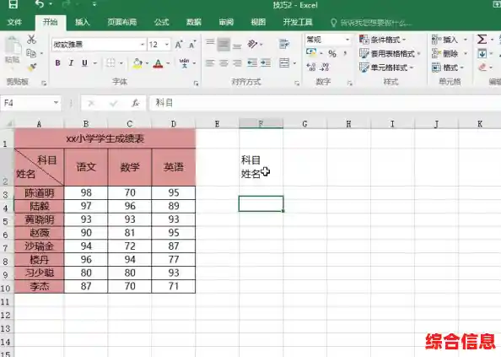Click the accounting currency format icon
Viewport: 501px width, 357px height.
(x=311, y=52)
